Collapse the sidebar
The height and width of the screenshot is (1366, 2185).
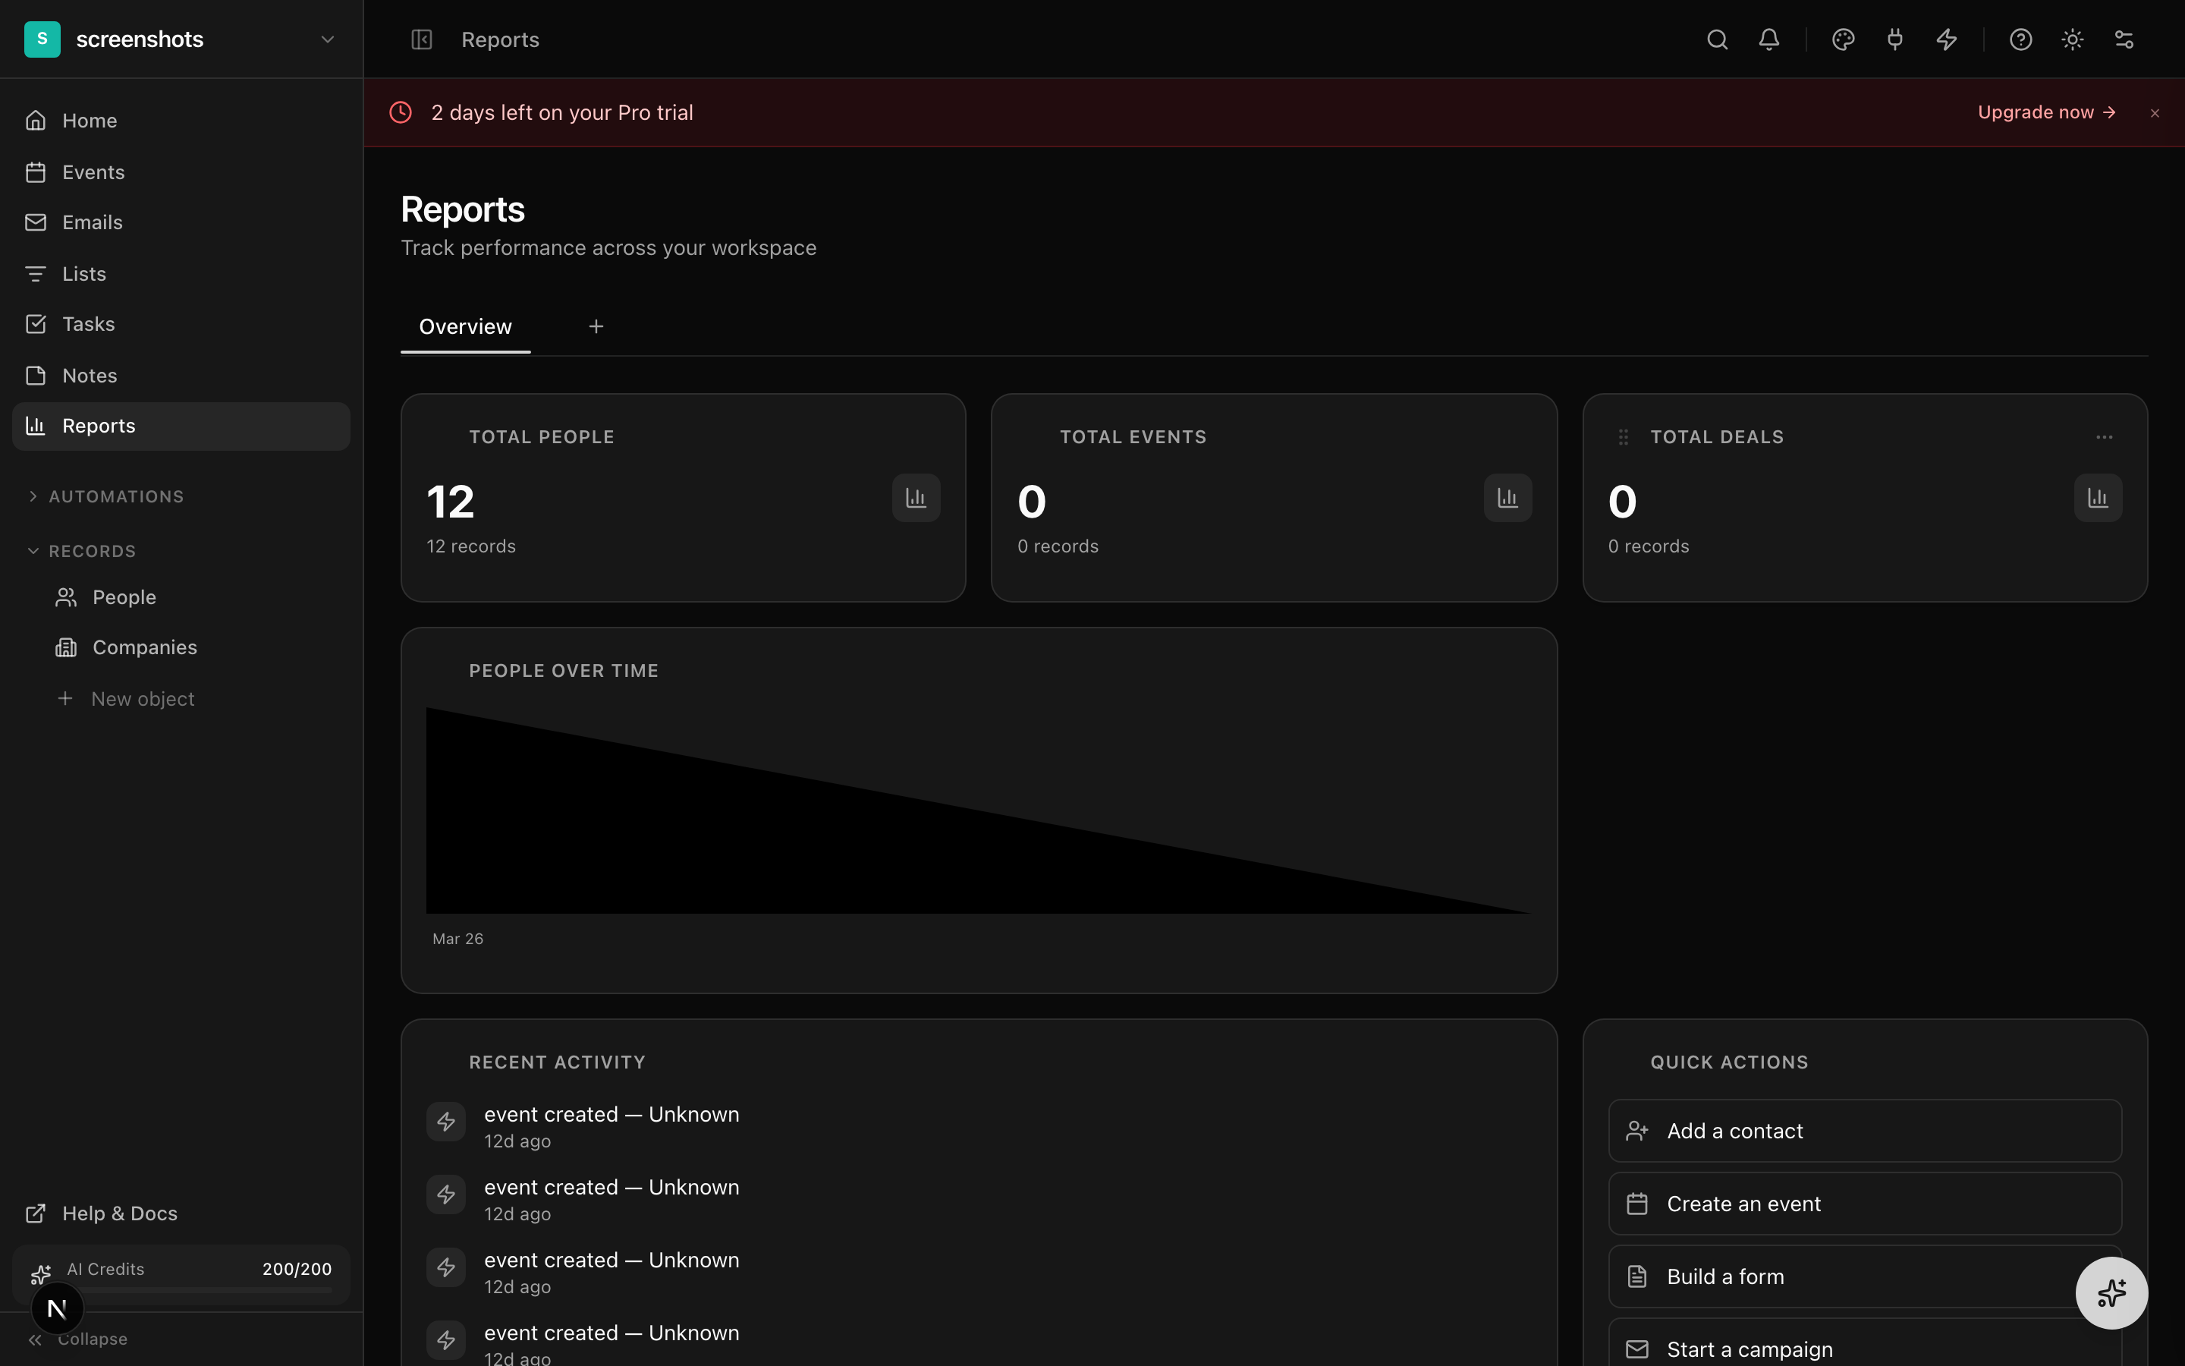pyautogui.click(x=77, y=1339)
